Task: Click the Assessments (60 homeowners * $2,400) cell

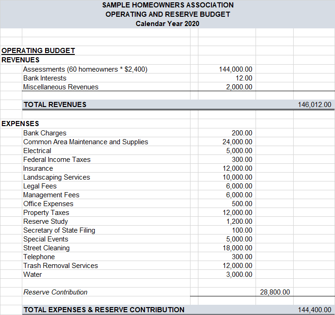Action: coord(85,69)
